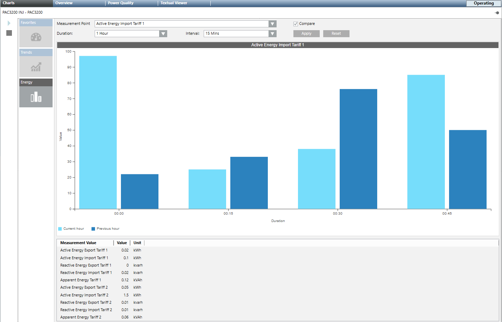
Task: Toggle the Previous hour legend marker
Action: [x=93, y=229]
